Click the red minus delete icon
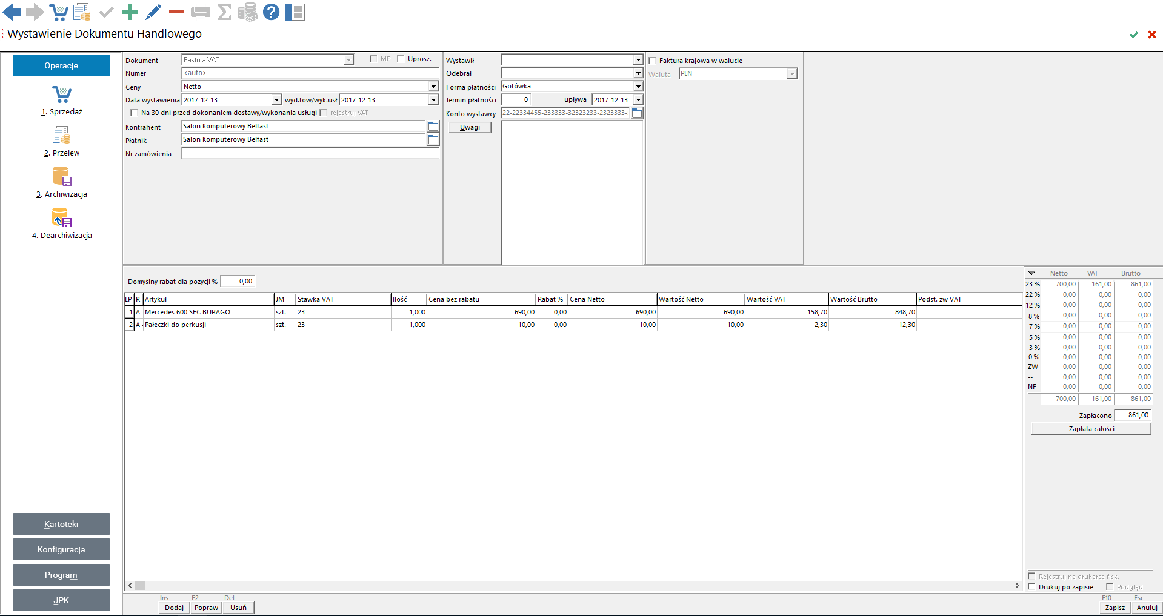 point(176,12)
